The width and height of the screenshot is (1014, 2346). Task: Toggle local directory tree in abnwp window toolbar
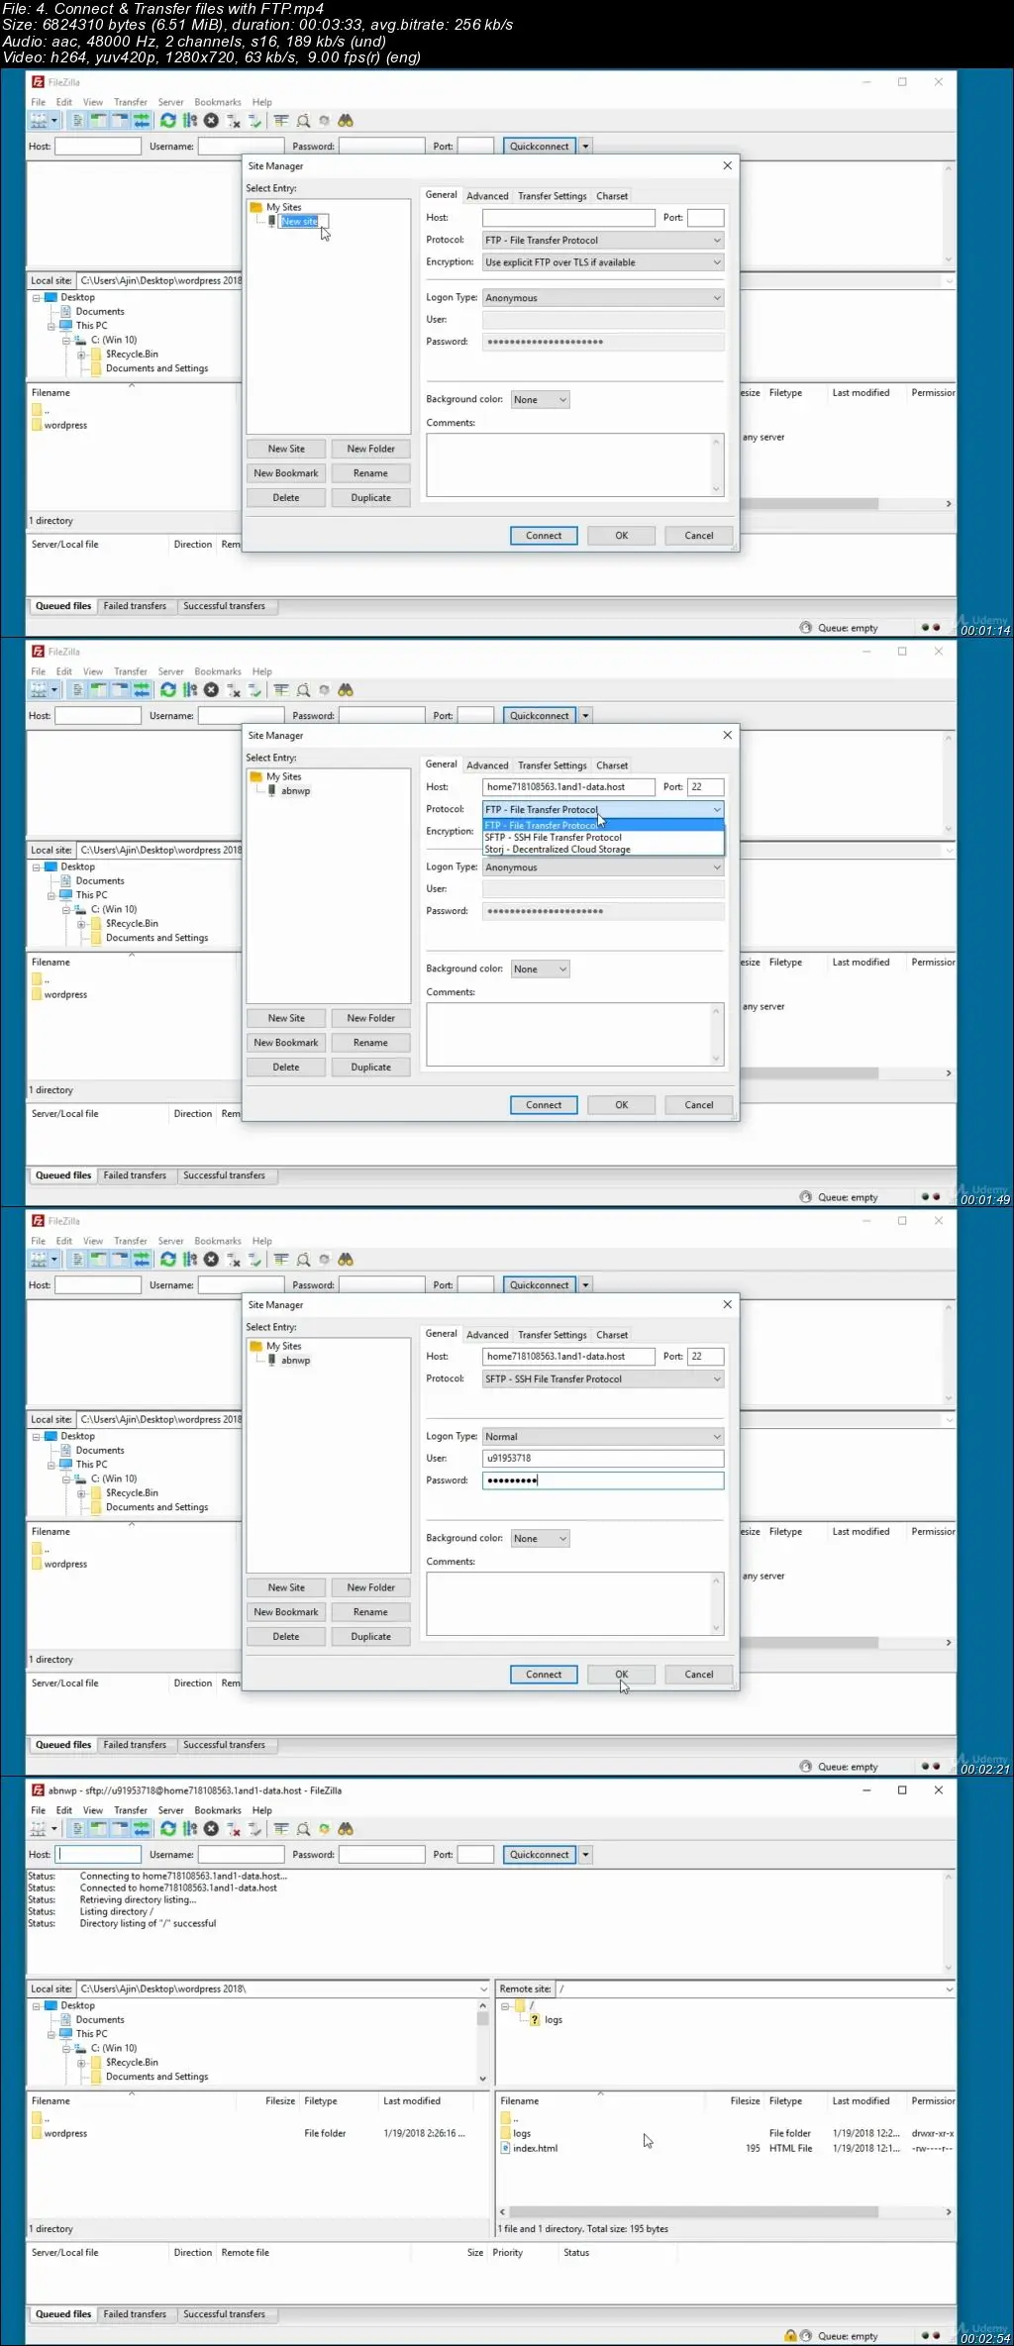point(99,1828)
